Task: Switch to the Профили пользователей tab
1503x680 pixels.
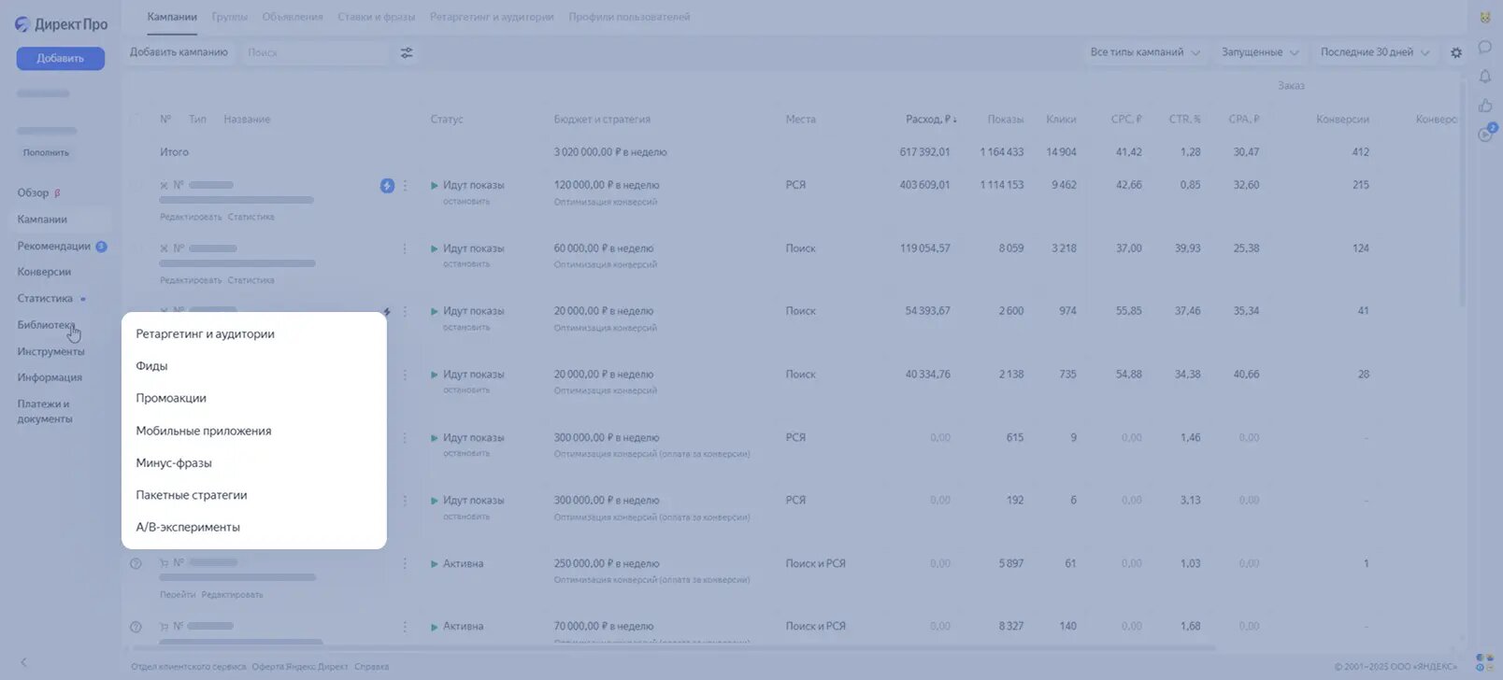Action: point(629,17)
